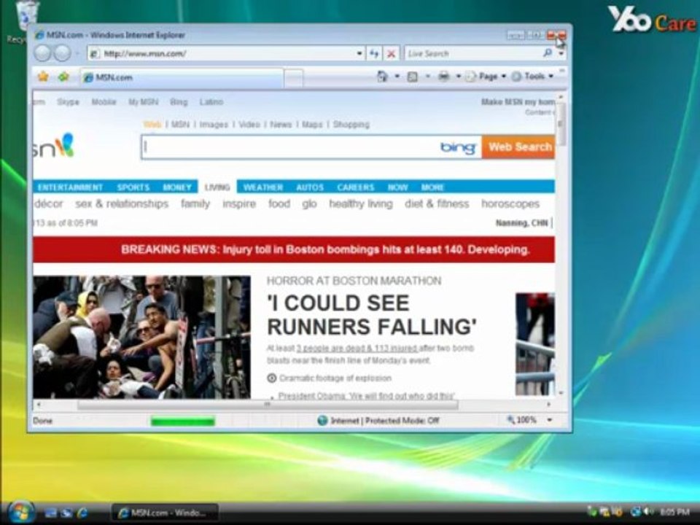Click the zoom magnifier icon in status bar
This screenshot has width=700, height=525.
510,420
